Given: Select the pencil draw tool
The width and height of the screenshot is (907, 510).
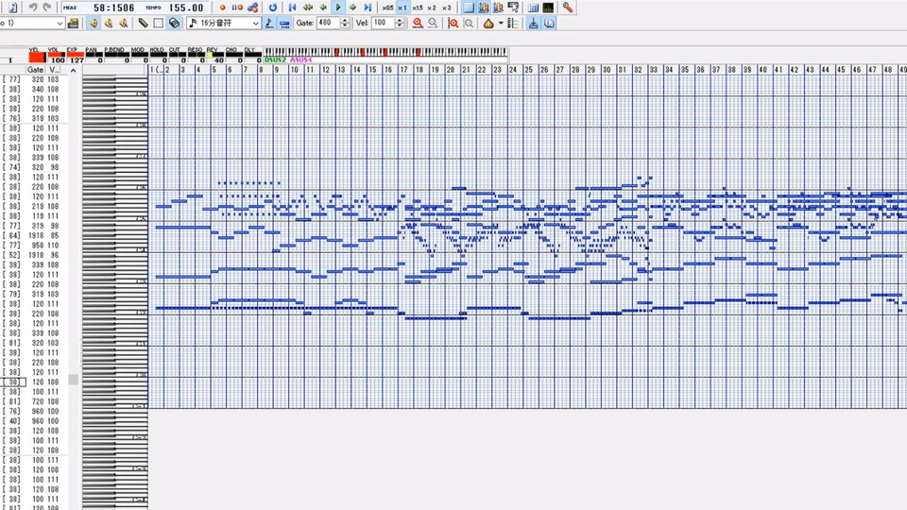Looking at the screenshot, I should pyautogui.click(x=143, y=23).
